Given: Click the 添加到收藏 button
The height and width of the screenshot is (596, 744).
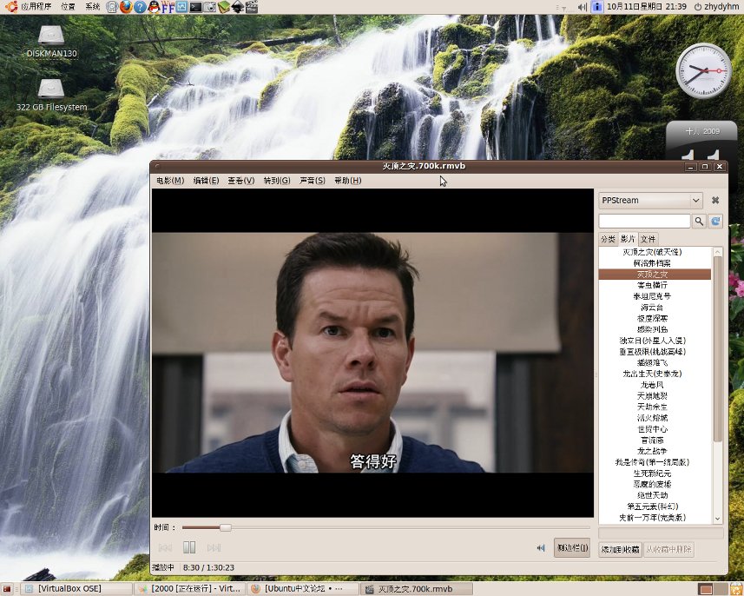Looking at the screenshot, I should [x=620, y=550].
